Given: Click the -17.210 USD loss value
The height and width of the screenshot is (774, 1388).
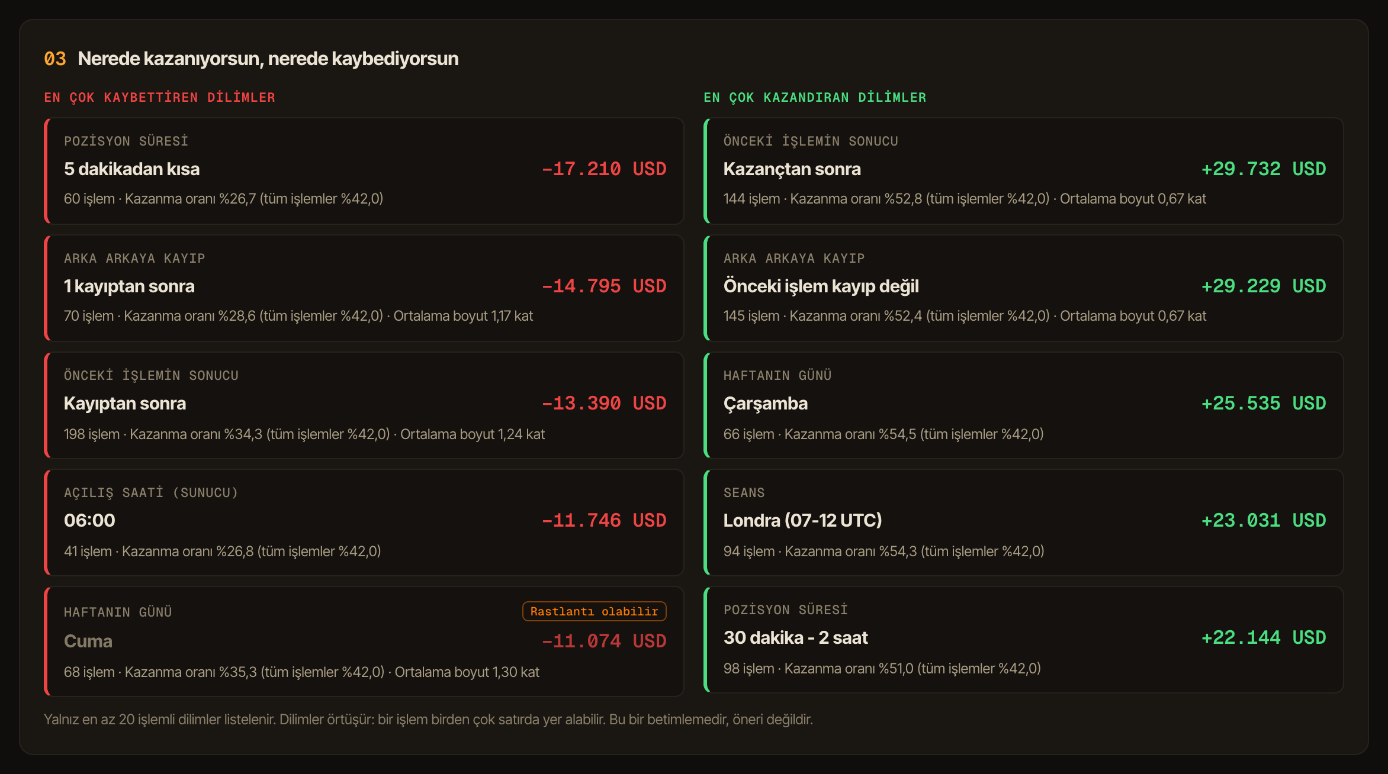Looking at the screenshot, I should [x=604, y=169].
